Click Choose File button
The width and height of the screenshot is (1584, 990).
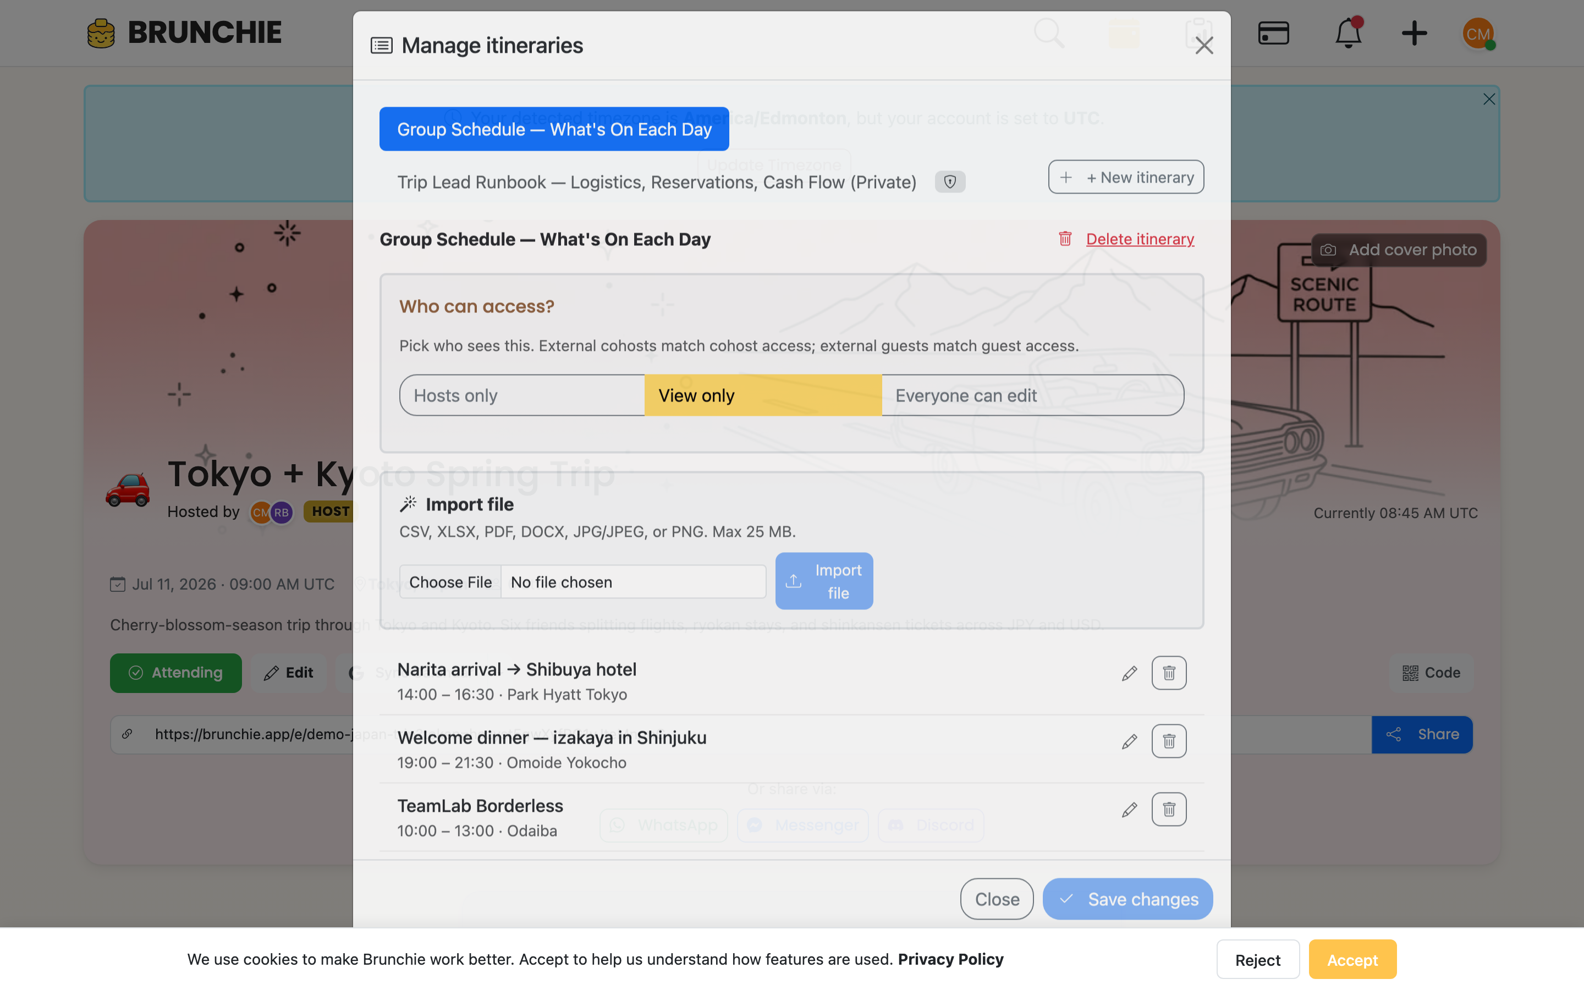click(450, 581)
